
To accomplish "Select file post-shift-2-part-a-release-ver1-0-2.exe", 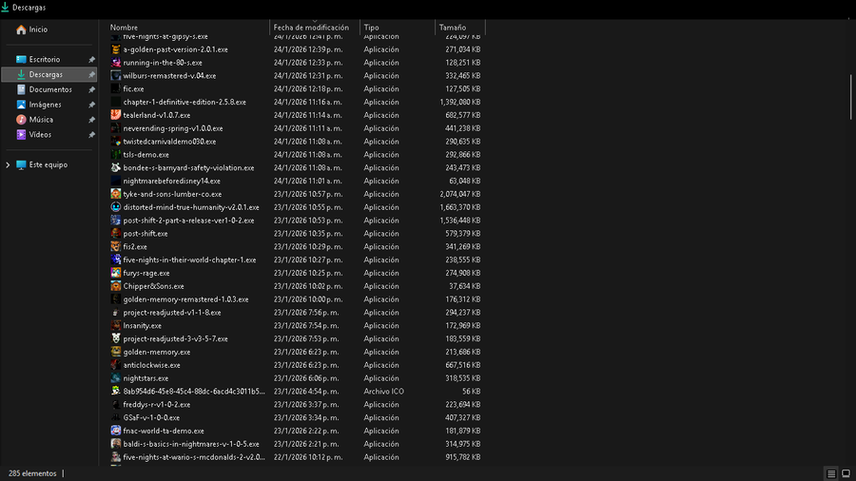I will [189, 221].
